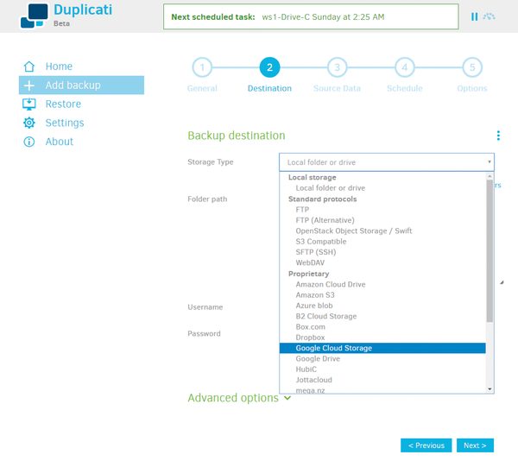
Task: Expand the Advanced options section
Action: (x=239, y=398)
